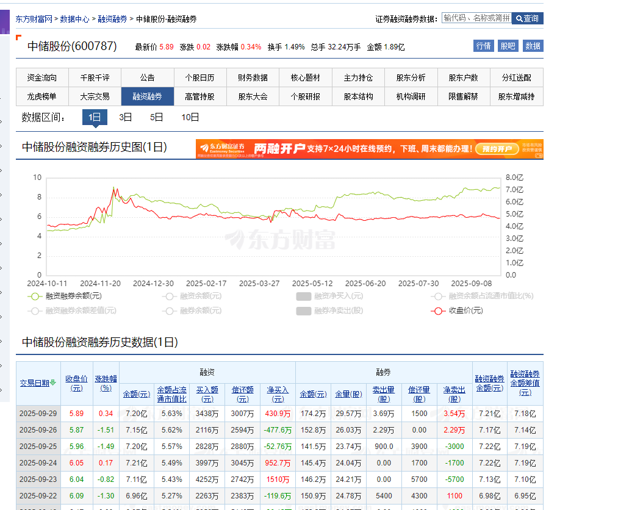Open the 股东增减持 tab

[517, 96]
